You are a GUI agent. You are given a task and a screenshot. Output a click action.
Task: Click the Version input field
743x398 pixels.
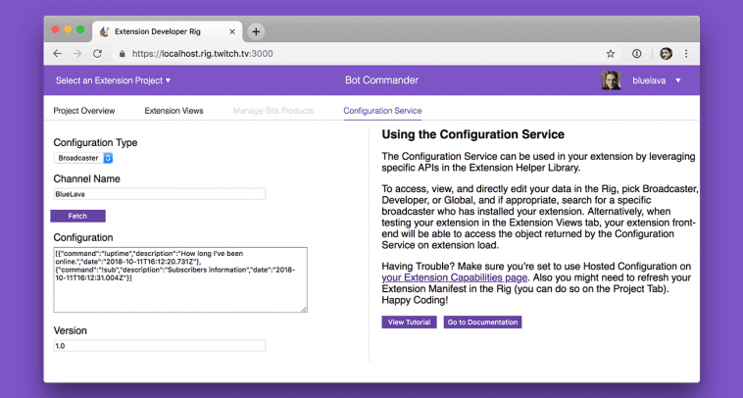click(x=160, y=345)
